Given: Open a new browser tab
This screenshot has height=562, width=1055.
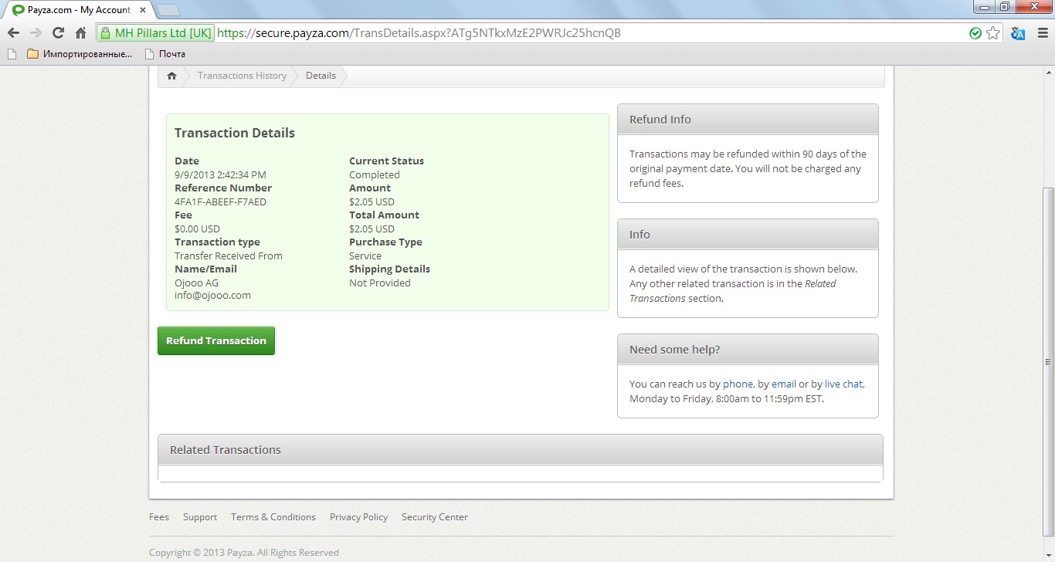Looking at the screenshot, I should [x=168, y=10].
